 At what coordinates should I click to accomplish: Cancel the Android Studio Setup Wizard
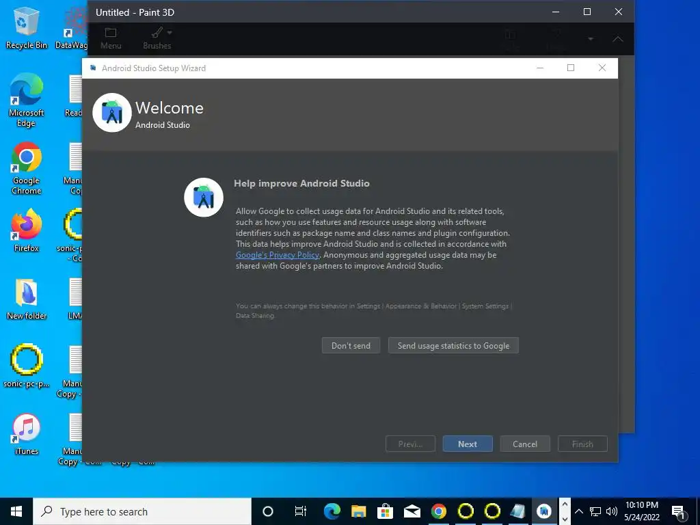525,444
